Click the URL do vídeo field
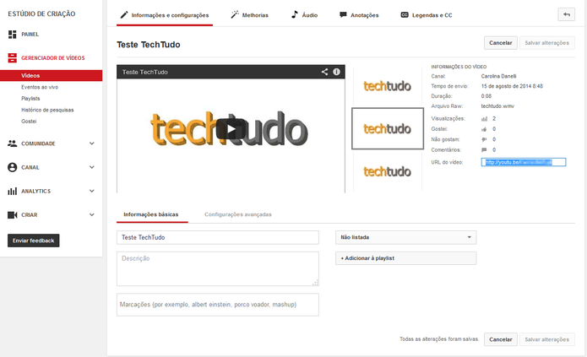Image resolution: width=587 pixels, height=357 pixels. [524, 162]
